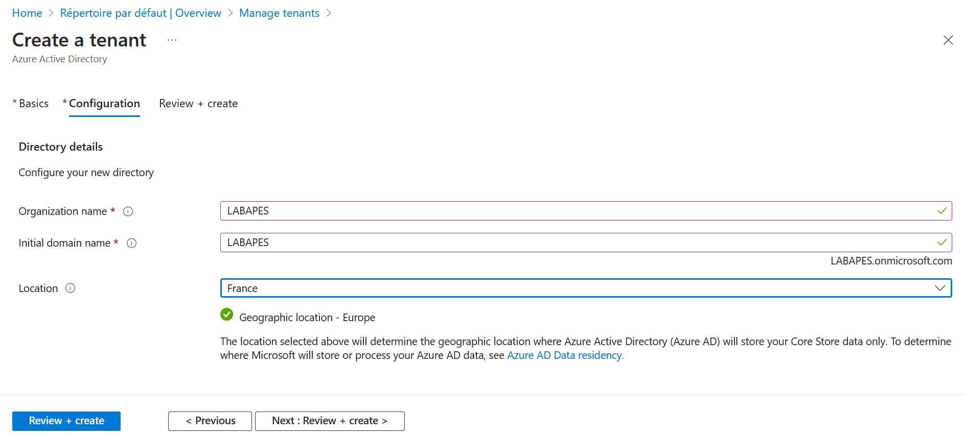Click the Previous button
Screen dimensions: 965x436
pyautogui.click(x=210, y=421)
